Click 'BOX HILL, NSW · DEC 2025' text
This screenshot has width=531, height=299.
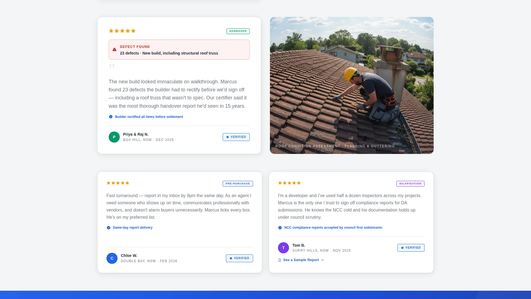click(x=149, y=140)
